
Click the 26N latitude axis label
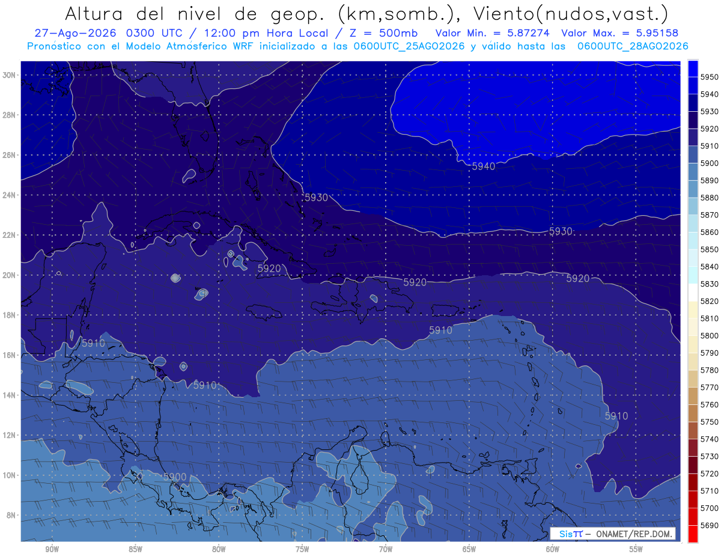pyautogui.click(x=9, y=155)
